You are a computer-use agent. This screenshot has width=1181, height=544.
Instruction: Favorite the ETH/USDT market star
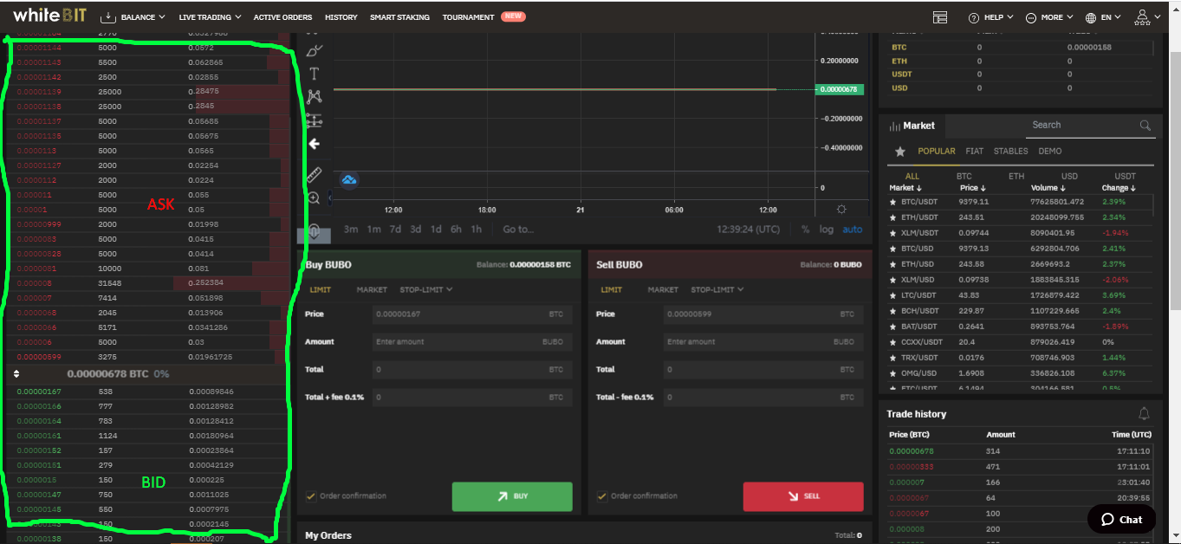click(x=893, y=217)
